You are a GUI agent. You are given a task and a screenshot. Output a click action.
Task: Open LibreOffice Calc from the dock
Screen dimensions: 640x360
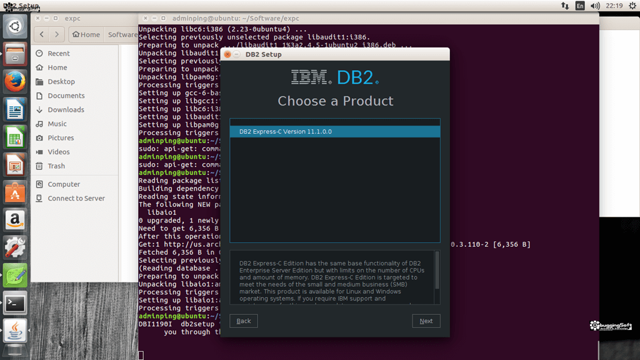[15, 137]
